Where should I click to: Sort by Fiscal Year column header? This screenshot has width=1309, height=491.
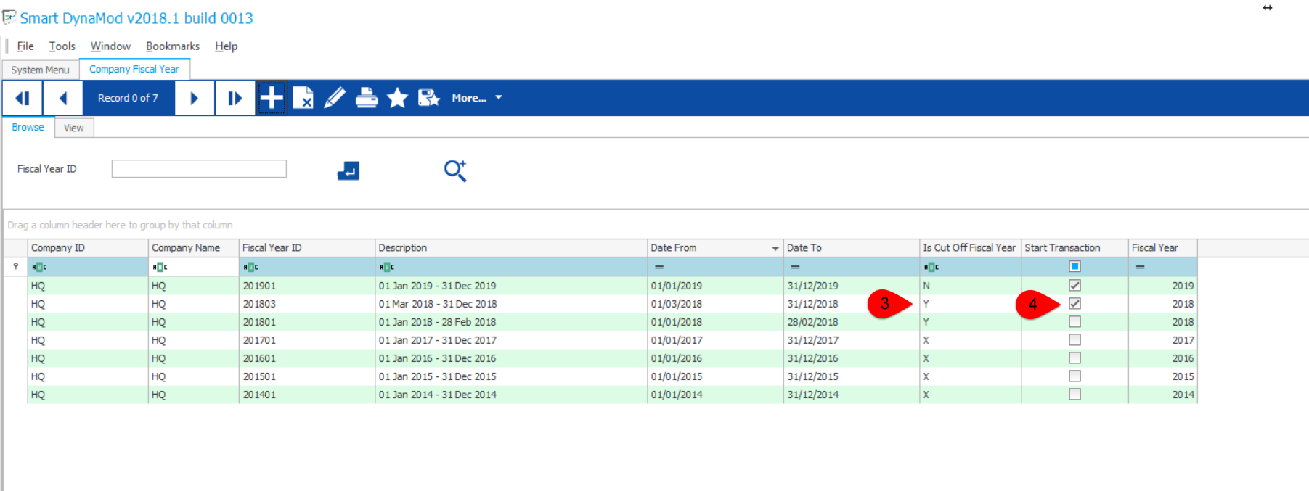click(x=1162, y=248)
